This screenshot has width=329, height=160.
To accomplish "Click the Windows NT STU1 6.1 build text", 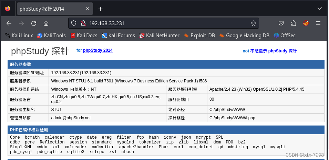I will pyautogui.click(x=129, y=81).
